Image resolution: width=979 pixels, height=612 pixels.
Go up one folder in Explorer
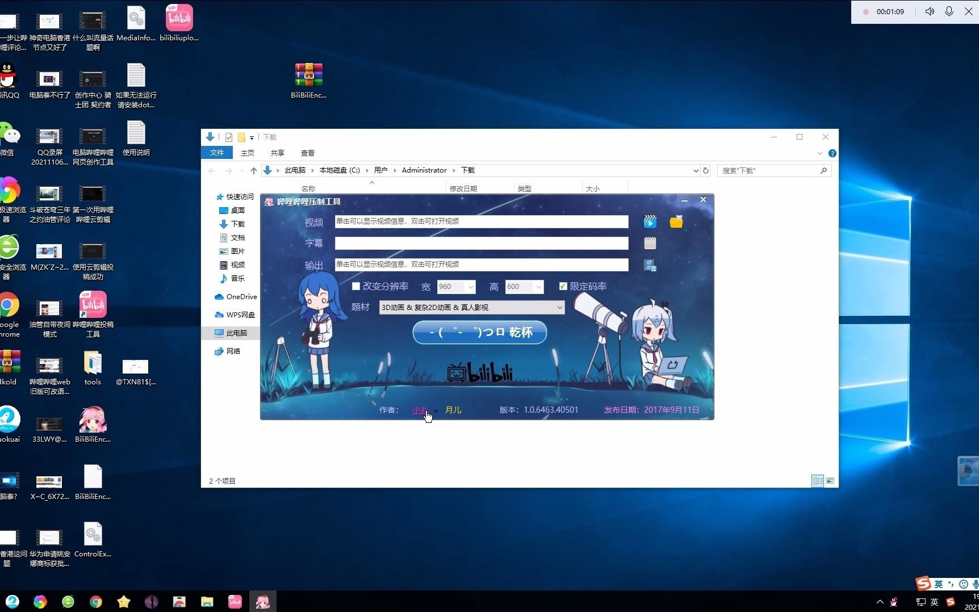click(254, 170)
